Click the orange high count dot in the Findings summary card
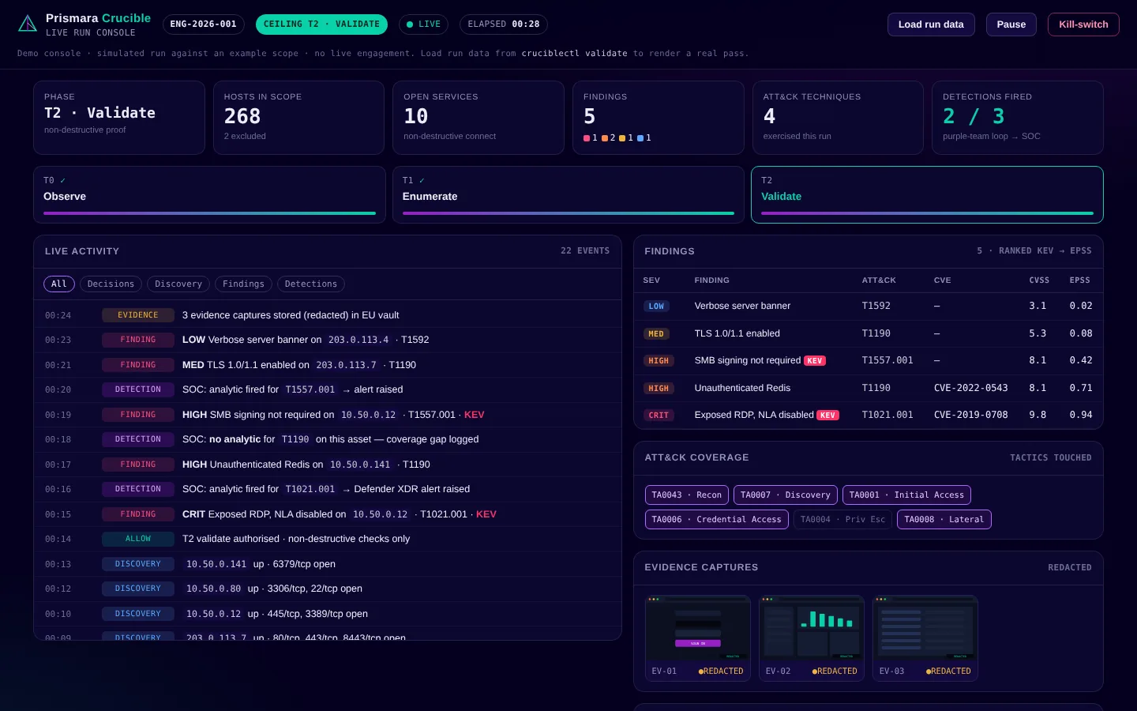 coord(605,138)
